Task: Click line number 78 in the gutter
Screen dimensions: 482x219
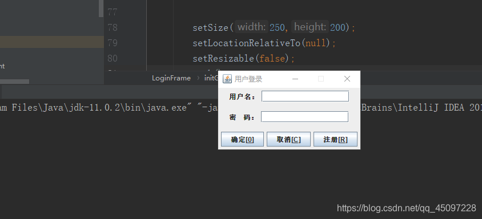Action: (113, 27)
